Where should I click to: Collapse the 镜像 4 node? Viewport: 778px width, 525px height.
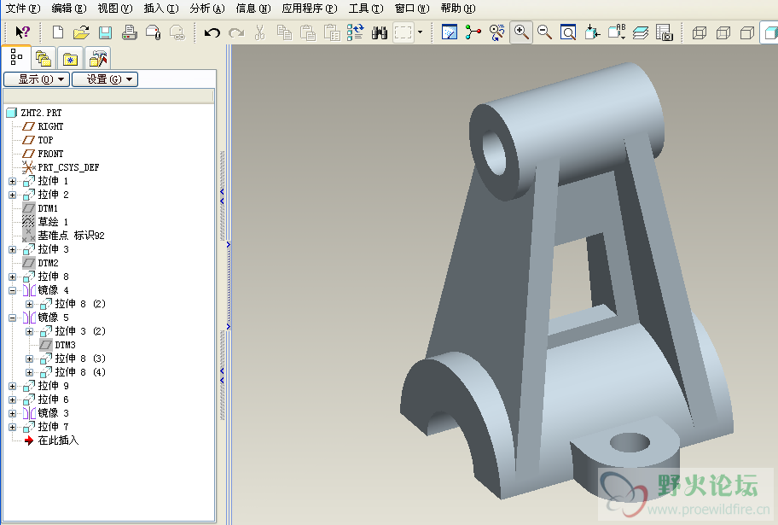(x=13, y=290)
